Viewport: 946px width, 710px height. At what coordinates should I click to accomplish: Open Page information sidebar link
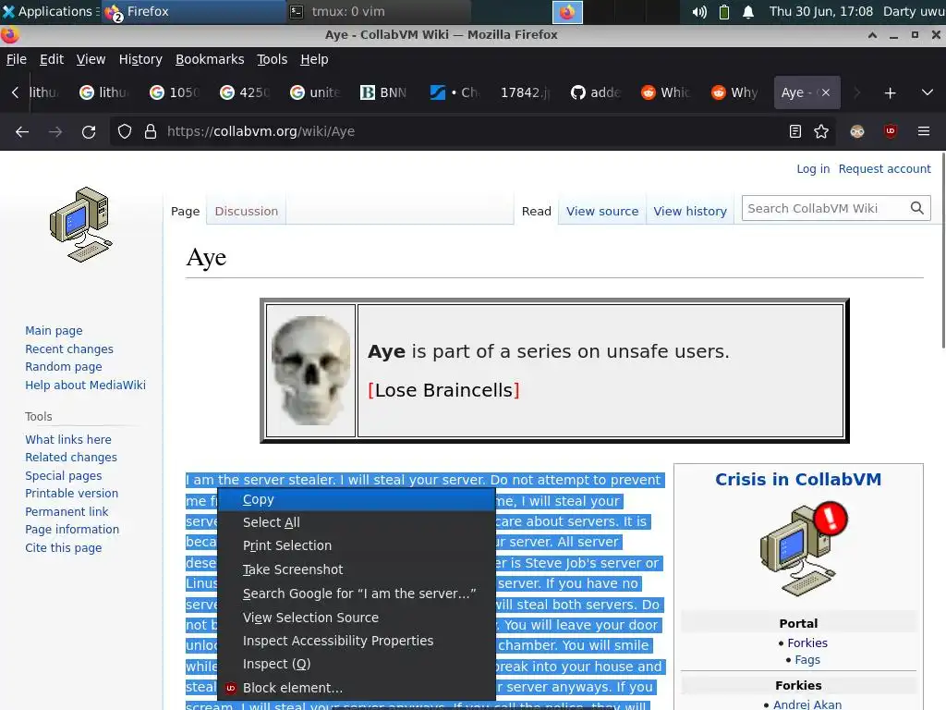coord(72,530)
